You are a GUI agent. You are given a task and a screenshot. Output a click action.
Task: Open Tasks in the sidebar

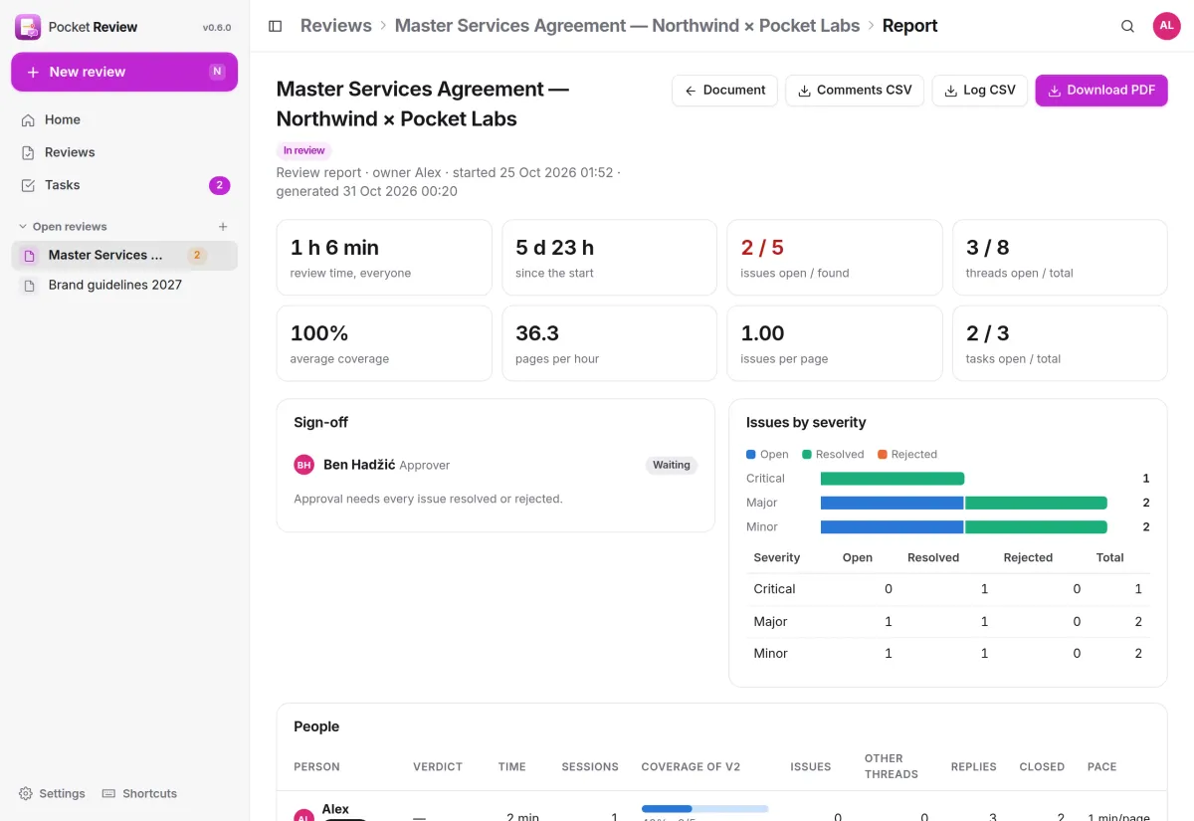tap(124, 185)
